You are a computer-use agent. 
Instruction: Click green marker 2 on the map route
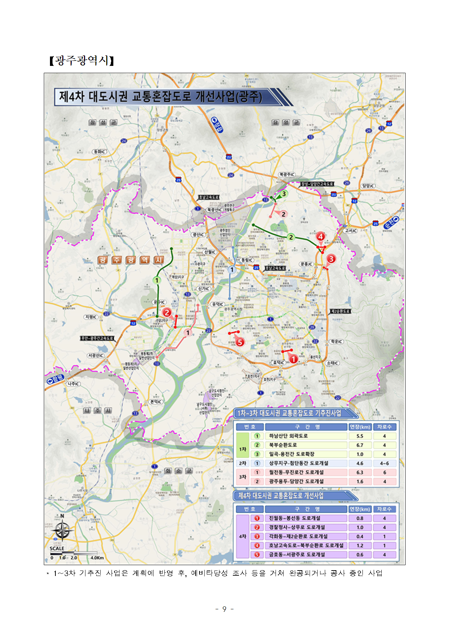coord(291,237)
